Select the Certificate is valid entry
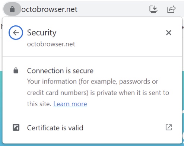 point(92,127)
